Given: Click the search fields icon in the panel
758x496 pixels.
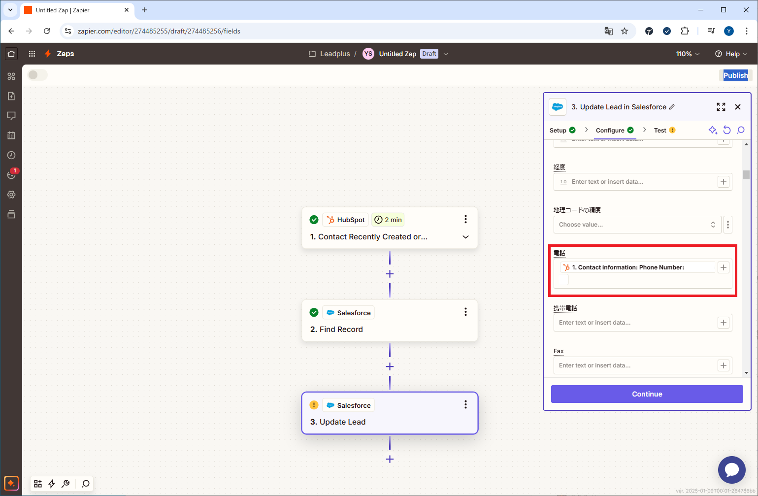Looking at the screenshot, I should 741,130.
